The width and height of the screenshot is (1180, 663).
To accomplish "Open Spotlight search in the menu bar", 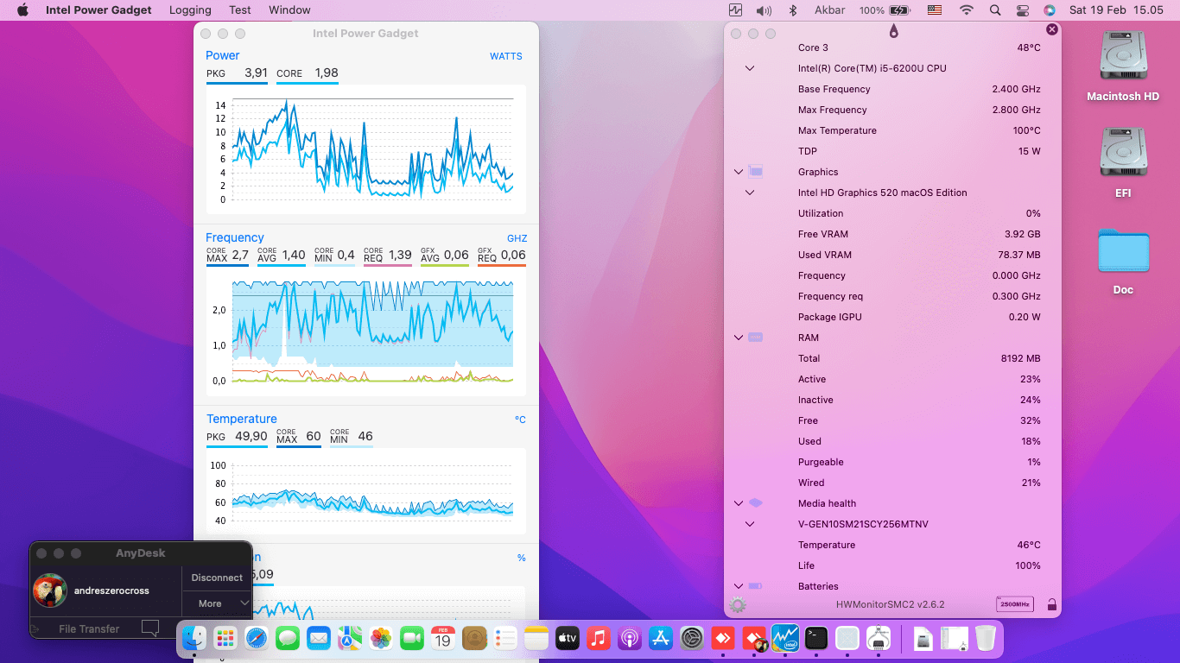I will 995,10.
